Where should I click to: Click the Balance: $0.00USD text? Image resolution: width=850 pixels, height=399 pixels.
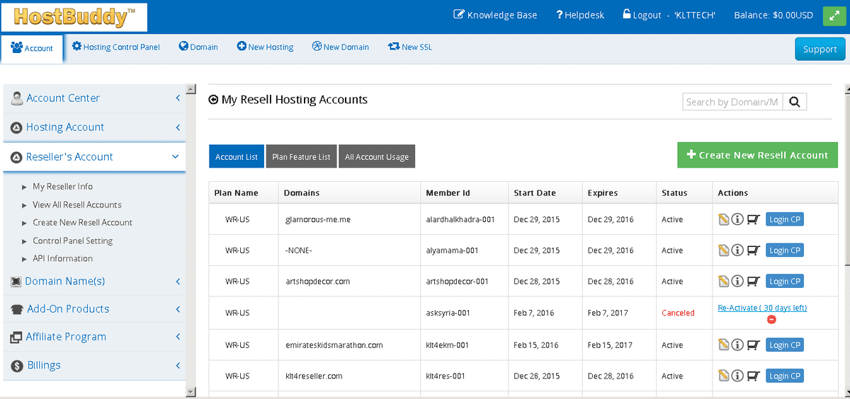point(773,15)
